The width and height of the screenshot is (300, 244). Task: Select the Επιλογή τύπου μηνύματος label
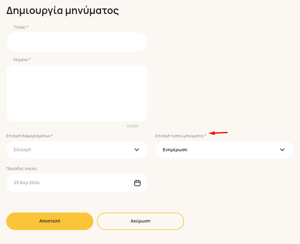click(181, 136)
